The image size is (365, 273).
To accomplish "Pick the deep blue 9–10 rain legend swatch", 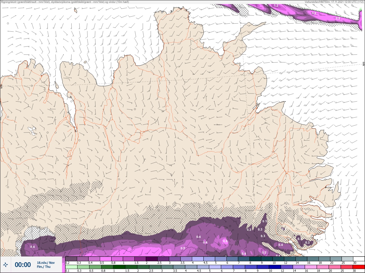I will (x=263, y=267).
